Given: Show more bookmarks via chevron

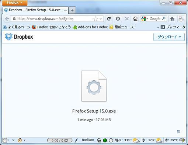Looking at the screenshot, I should [x=157, y=27].
